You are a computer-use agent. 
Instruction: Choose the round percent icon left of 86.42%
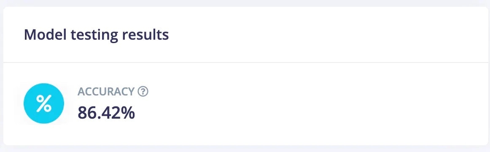click(44, 103)
